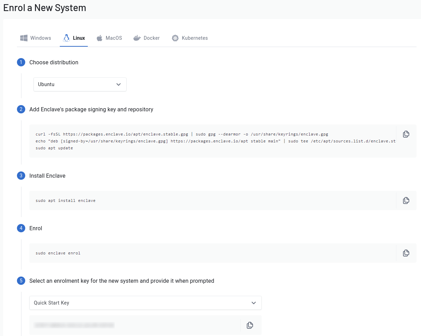Click the chevron arrow in Ubuntu dropdown

click(119, 84)
